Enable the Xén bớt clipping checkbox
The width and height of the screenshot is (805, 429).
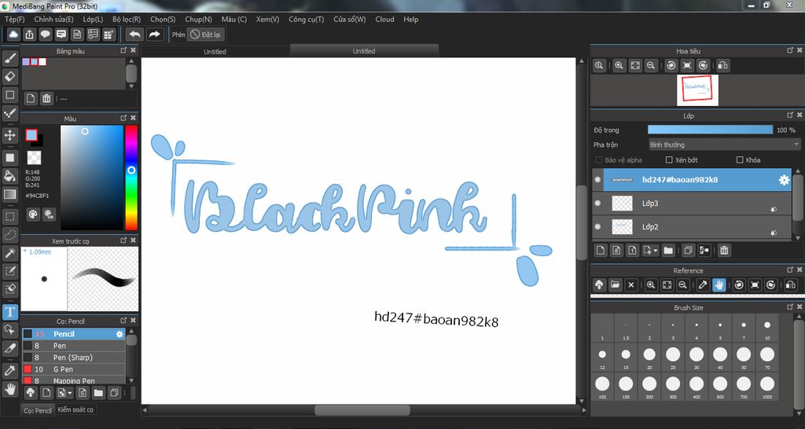(x=669, y=160)
